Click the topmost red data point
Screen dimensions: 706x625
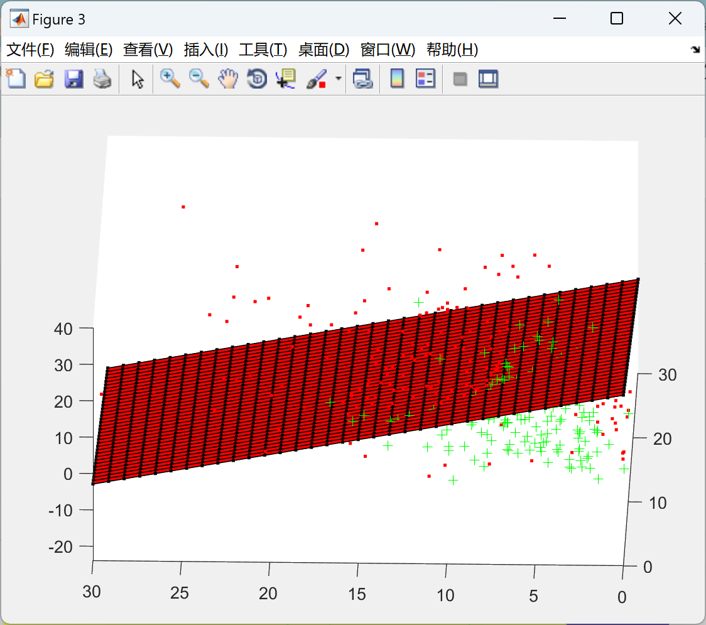click(183, 207)
